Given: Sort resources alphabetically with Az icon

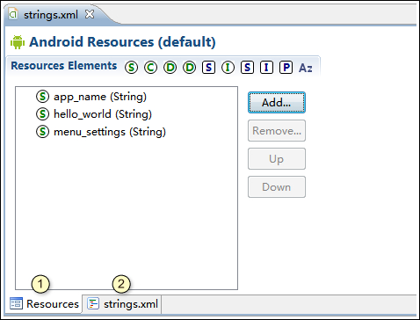Looking at the screenshot, I should coord(306,68).
